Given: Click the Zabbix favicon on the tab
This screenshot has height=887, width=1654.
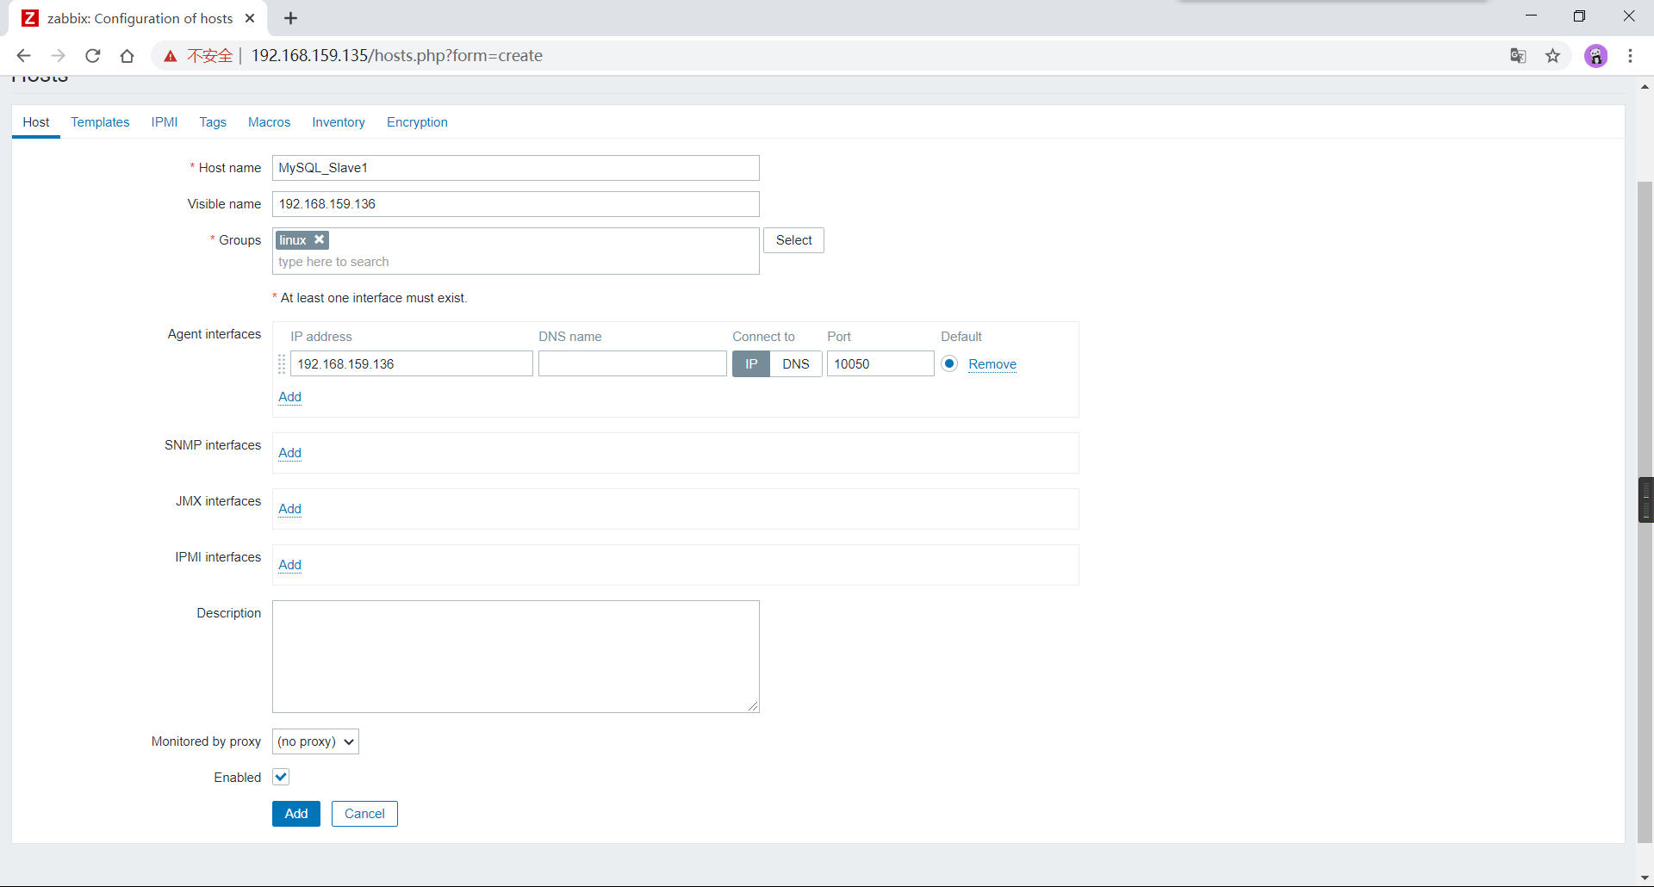Looking at the screenshot, I should 30,18.
